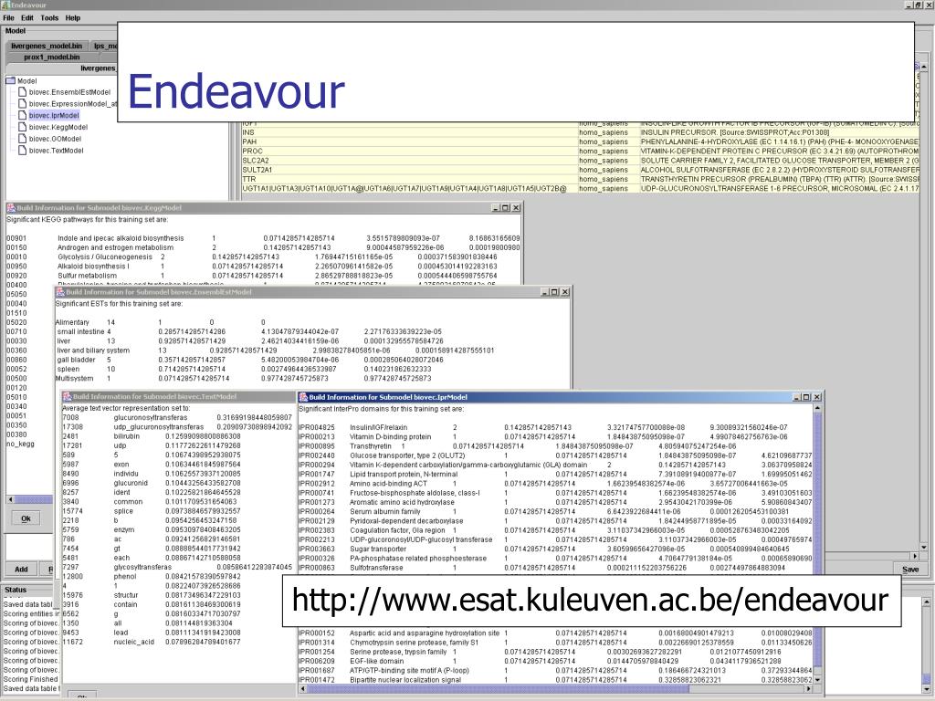Click the IprModel build window title icon

(303, 397)
